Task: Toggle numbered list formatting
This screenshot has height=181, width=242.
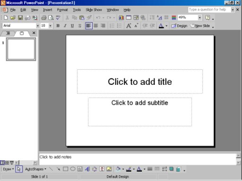Action: pos(112,26)
